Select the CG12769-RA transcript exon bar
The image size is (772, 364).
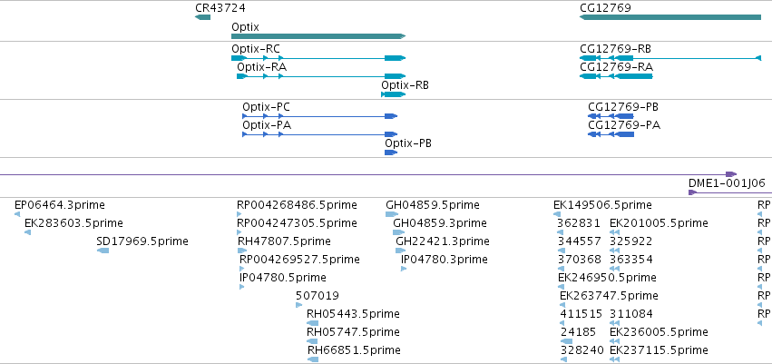point(616,76)
